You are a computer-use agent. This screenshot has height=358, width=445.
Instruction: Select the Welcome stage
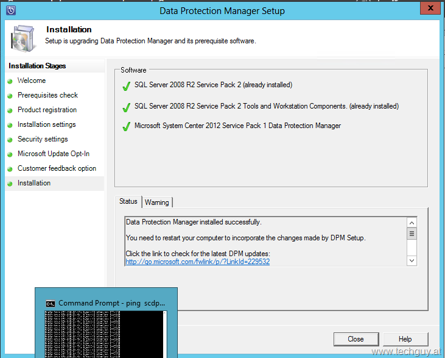32,81
